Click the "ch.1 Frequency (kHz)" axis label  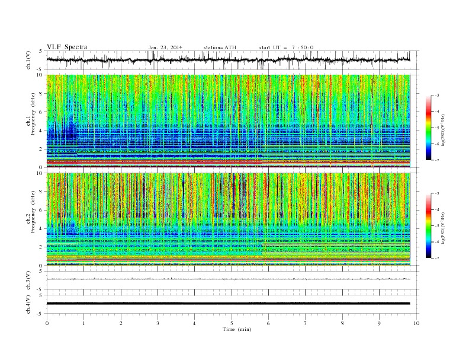click(x=31, y=114)
